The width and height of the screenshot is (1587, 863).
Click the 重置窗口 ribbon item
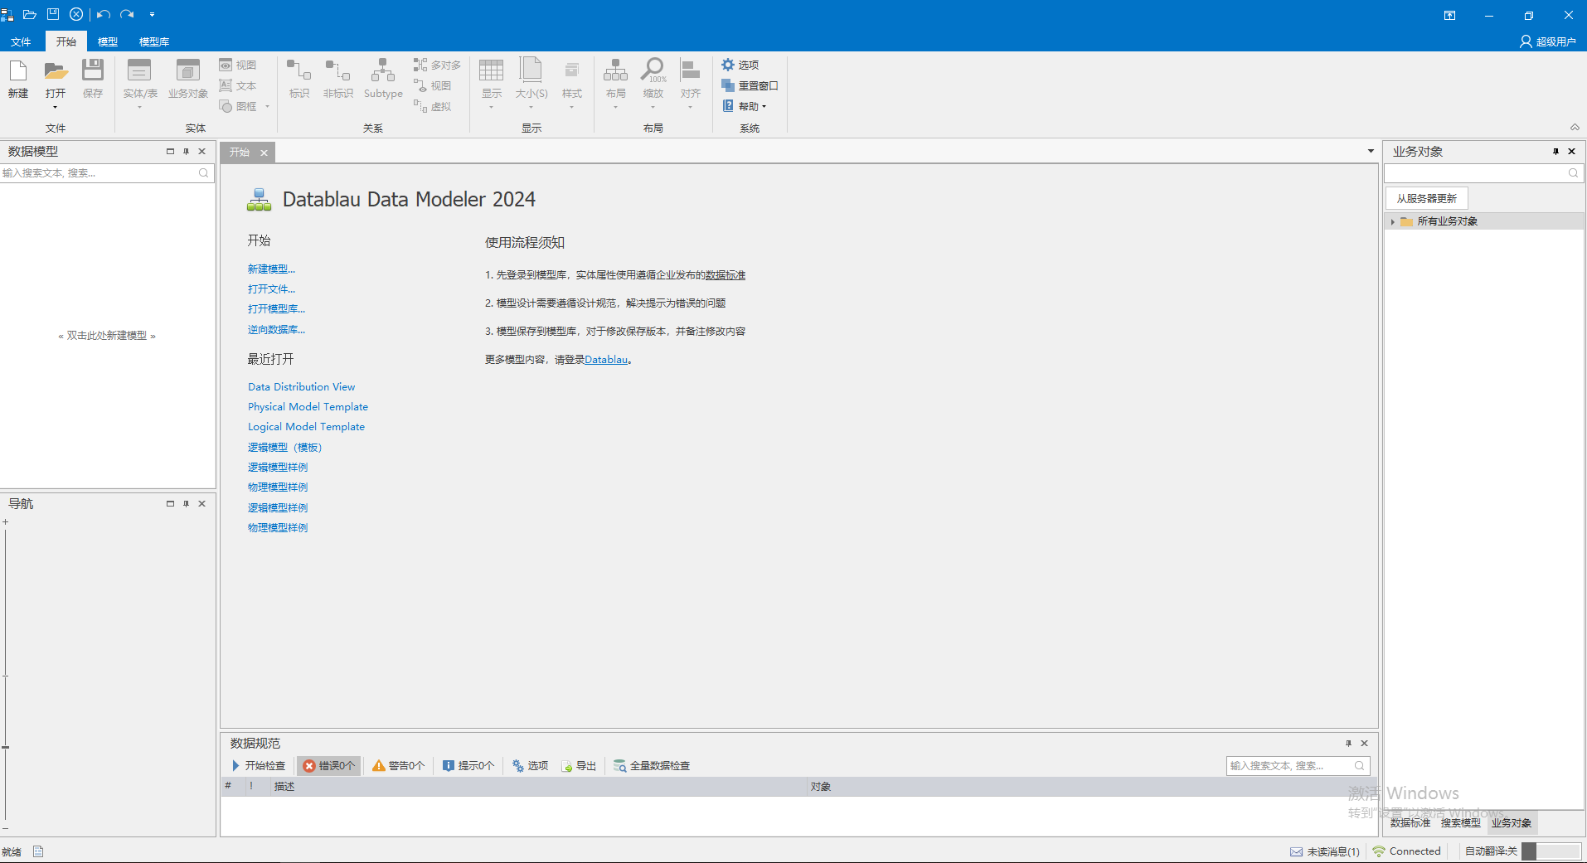[750, 85]
